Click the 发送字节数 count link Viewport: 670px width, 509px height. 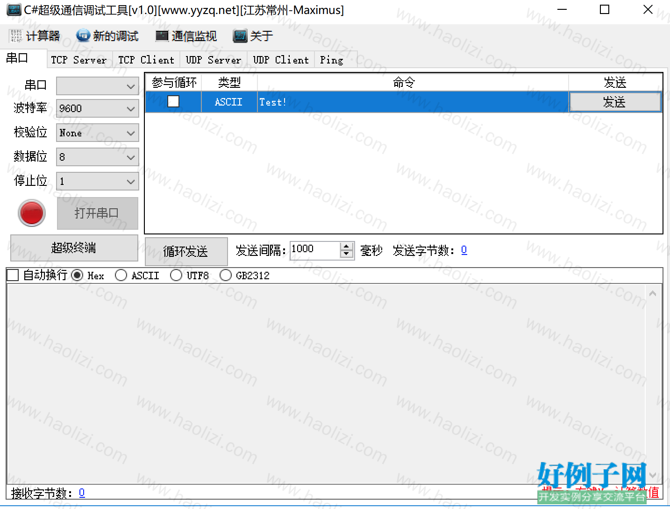coord(464,250)
